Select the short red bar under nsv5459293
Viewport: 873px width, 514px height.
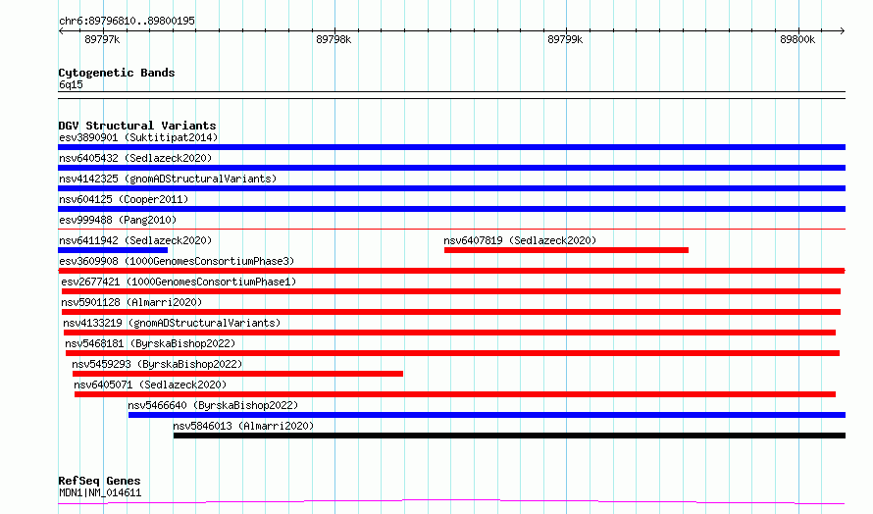coord(237,374)
